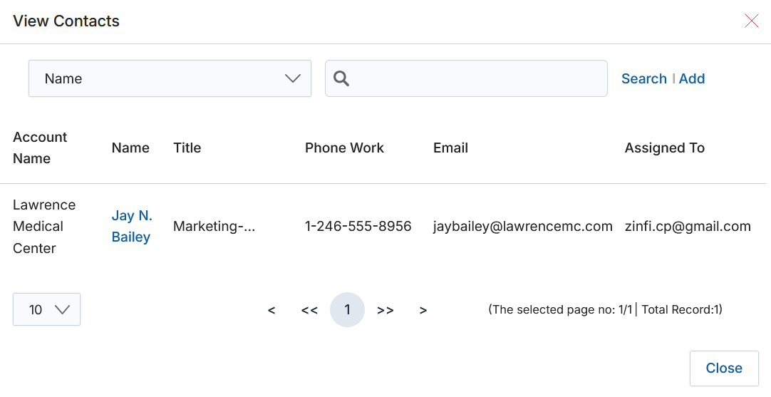Go to the first page with <
The width and height of the screenshot is (771, 397).
tap(271, 311)
